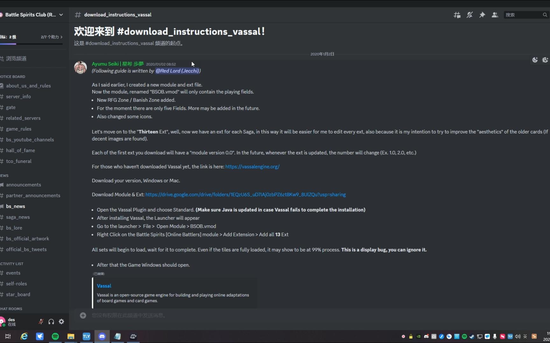Open 浏览频道 browse channels
This screenshot has width=550, height=343.
(x=16, y=58)
